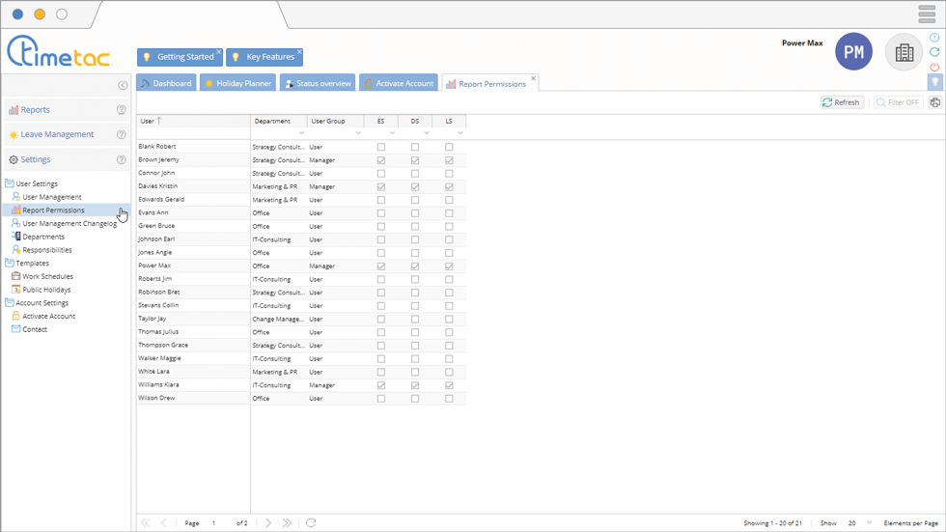Open User Management in sidebar
The height and width of the screenshot is (532, 946).
coord(52,197)
